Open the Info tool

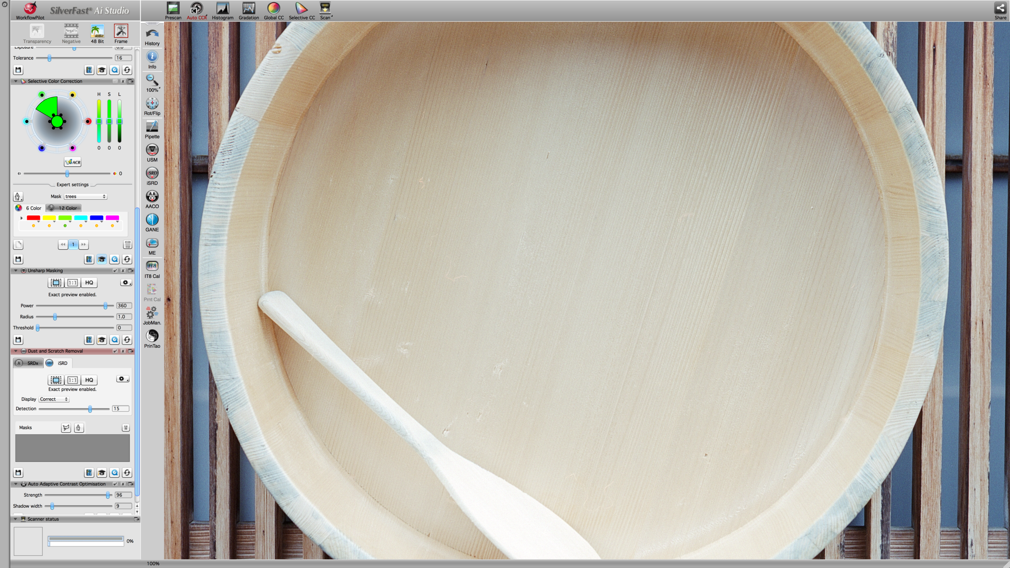(152, 60)
